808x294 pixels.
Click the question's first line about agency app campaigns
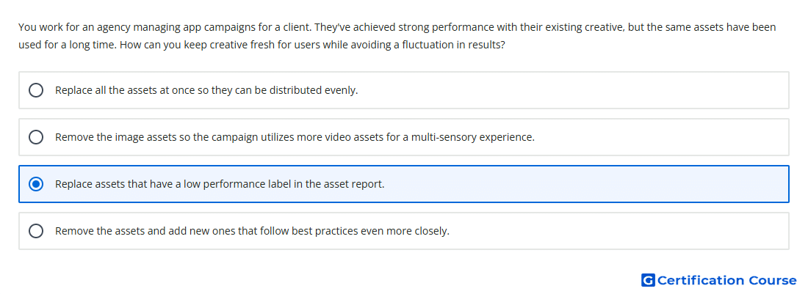click(x=397, y=27)
